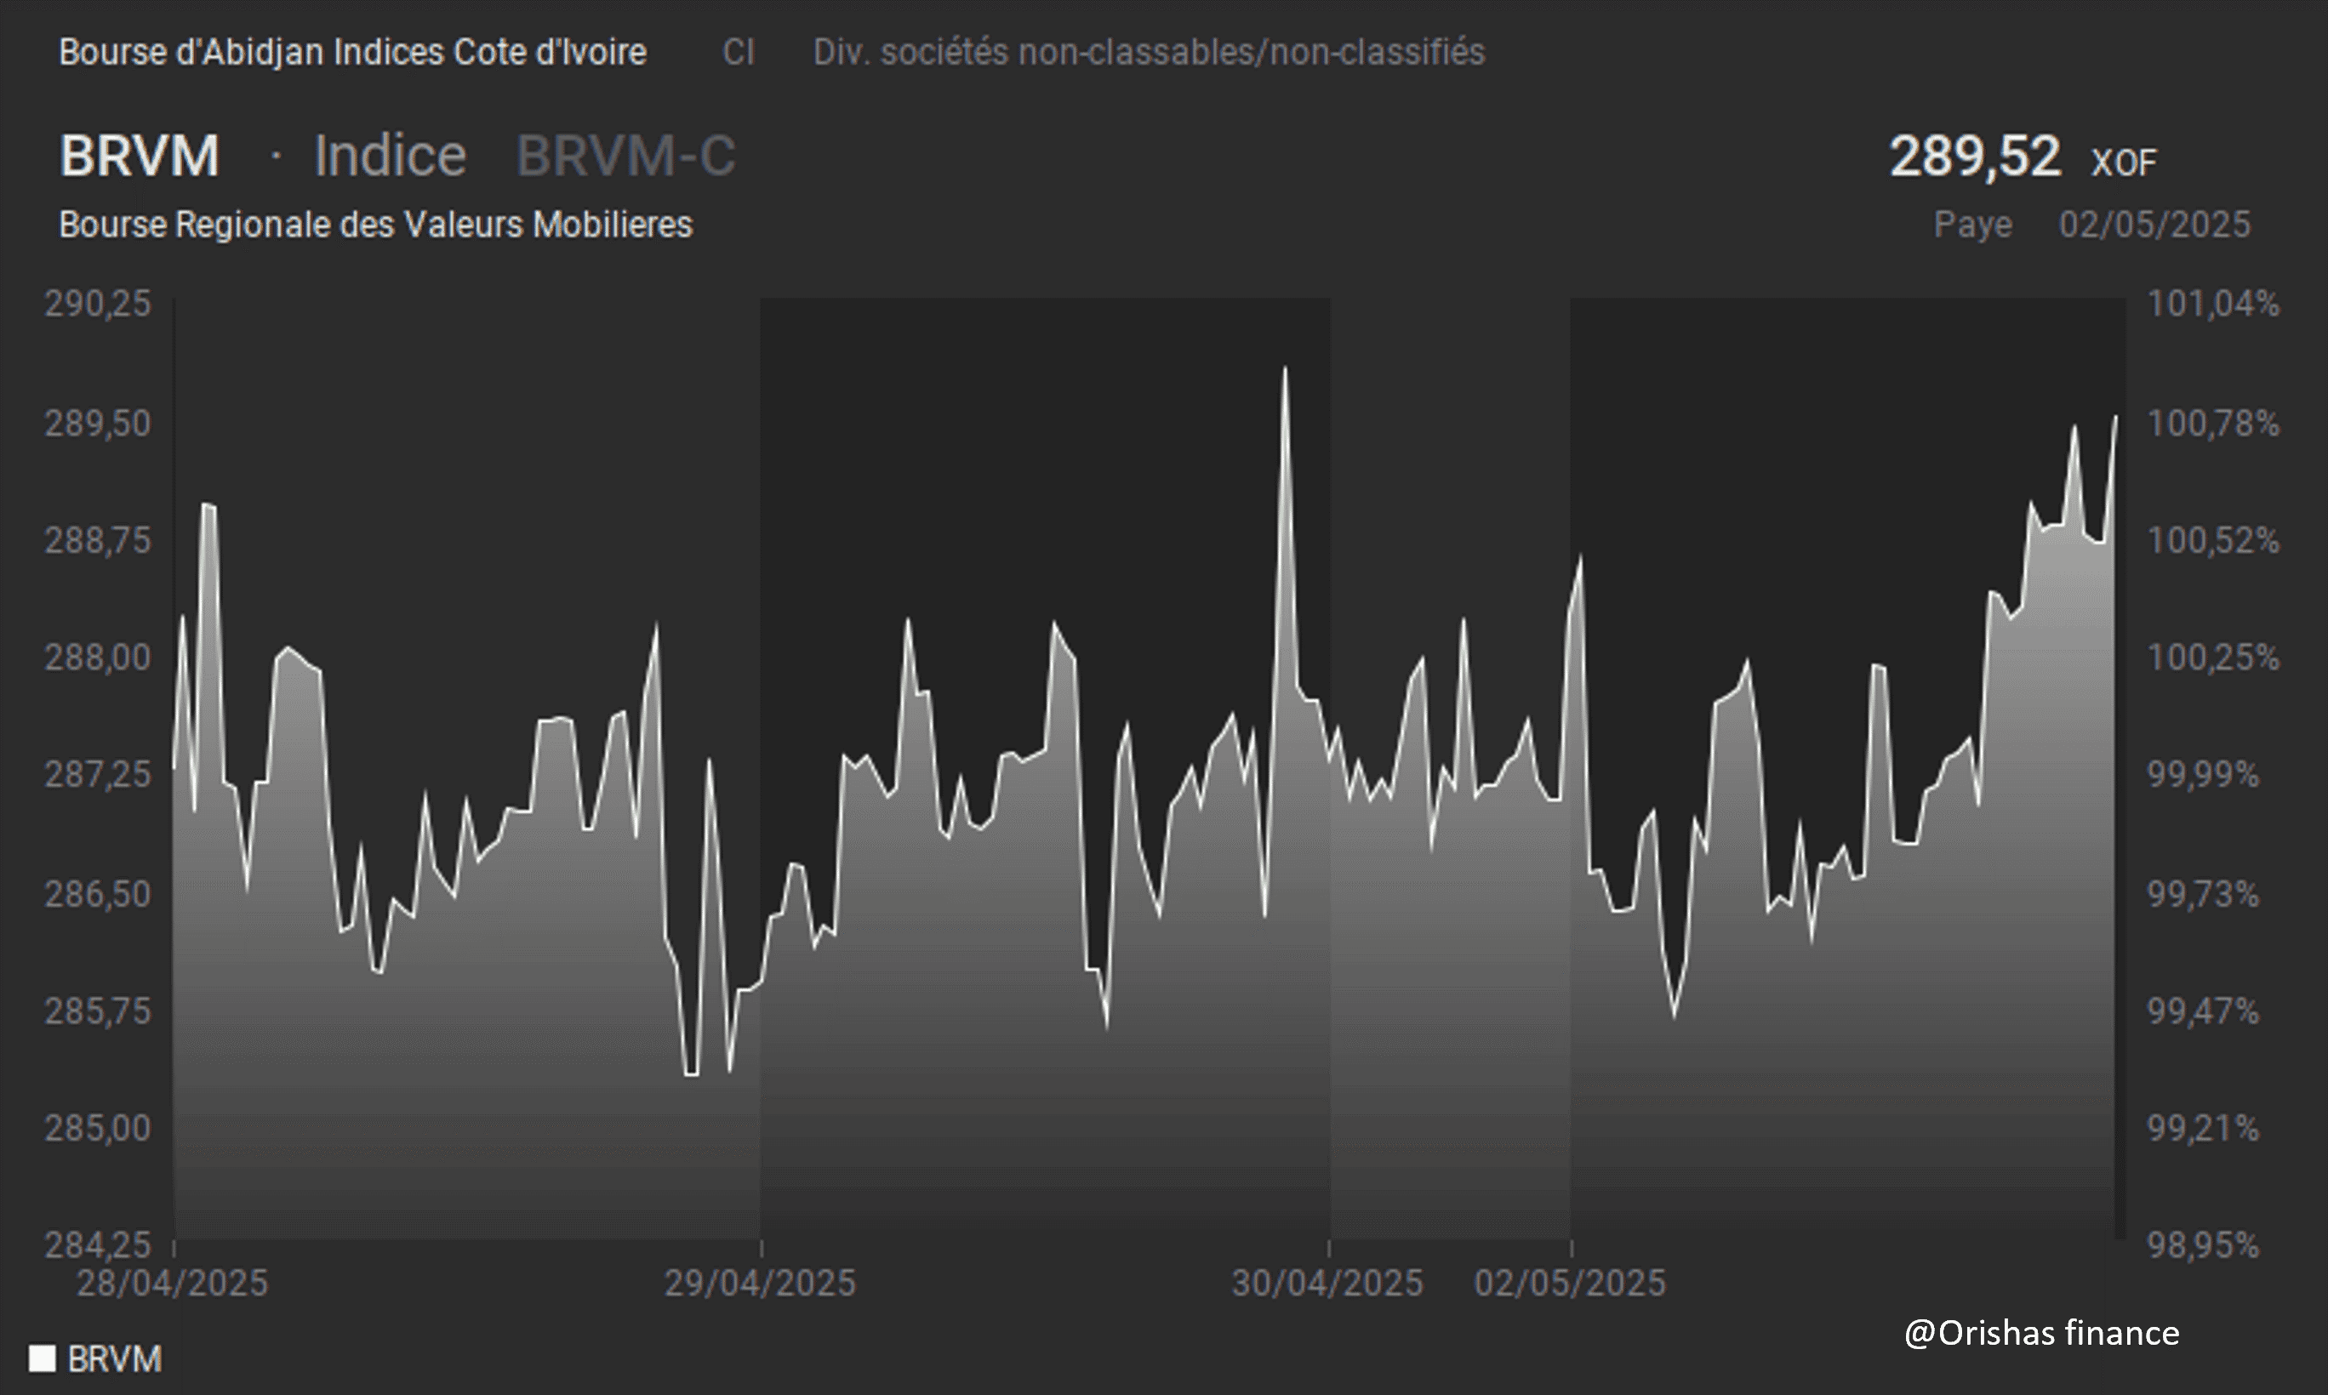Click the 99,47% right axis label
Image resolution: width=2328 pixels, height=1395 pixels.
[2203, 1011]
